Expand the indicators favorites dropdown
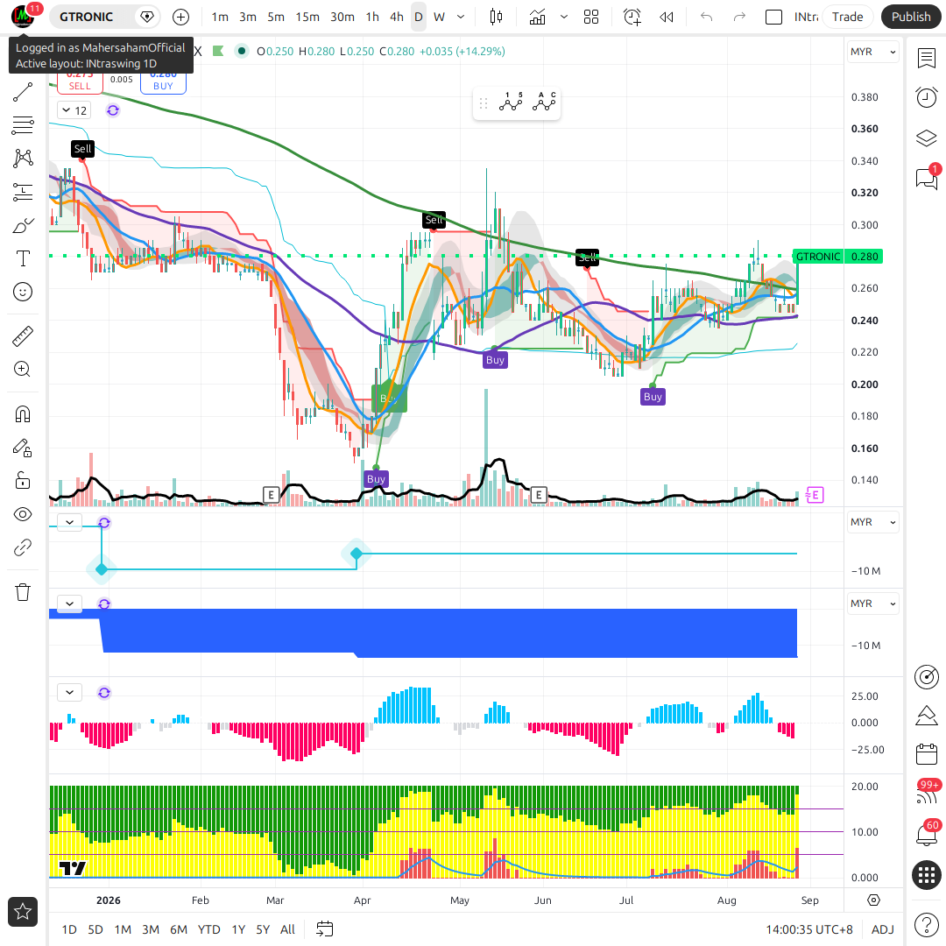 pos(564,17)
